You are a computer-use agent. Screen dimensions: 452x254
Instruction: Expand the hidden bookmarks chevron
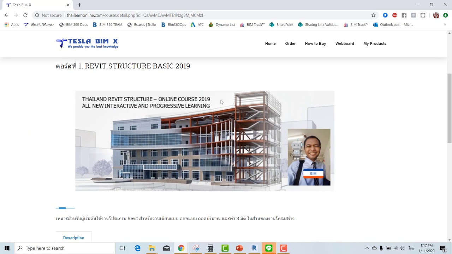point(445,25)
